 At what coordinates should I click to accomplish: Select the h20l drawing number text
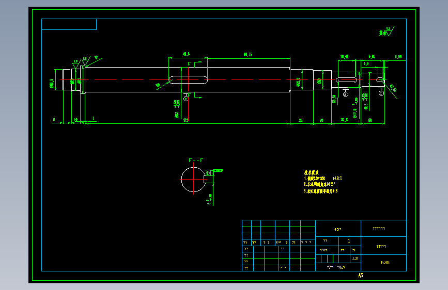click(x=385, y=263)
